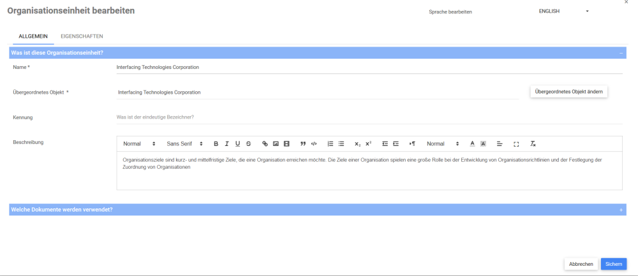Open the first Normal heading style dropdown
Screen dimensions: 638x276
click(x=139, y=144)
